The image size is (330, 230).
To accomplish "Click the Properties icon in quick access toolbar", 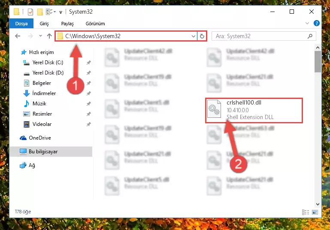I will [30, 12].
